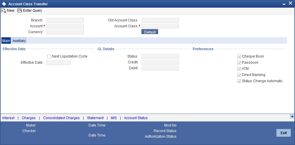Open the Interest link
Screen dimensions: 295x145
click(8, 118)
